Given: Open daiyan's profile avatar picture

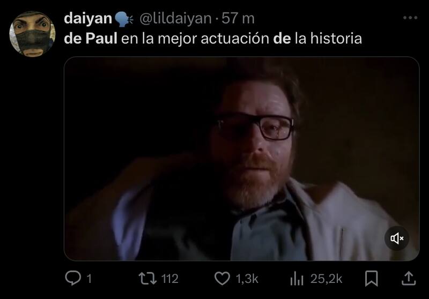Looking at the screenshot, I should [x=32, y=34].
